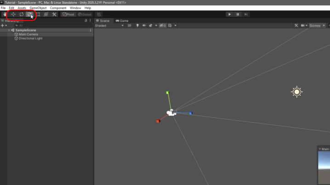Screen dimensions: 330x185
Task: Toggle scene lighting
Action: (x=137, y=26)
